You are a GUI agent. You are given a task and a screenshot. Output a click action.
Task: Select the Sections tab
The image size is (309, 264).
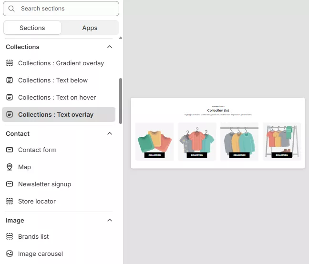tap(32, 28)
